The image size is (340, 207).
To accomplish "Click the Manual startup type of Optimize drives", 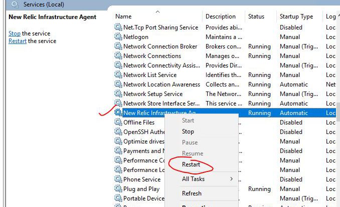I will [x=290, y=141].
